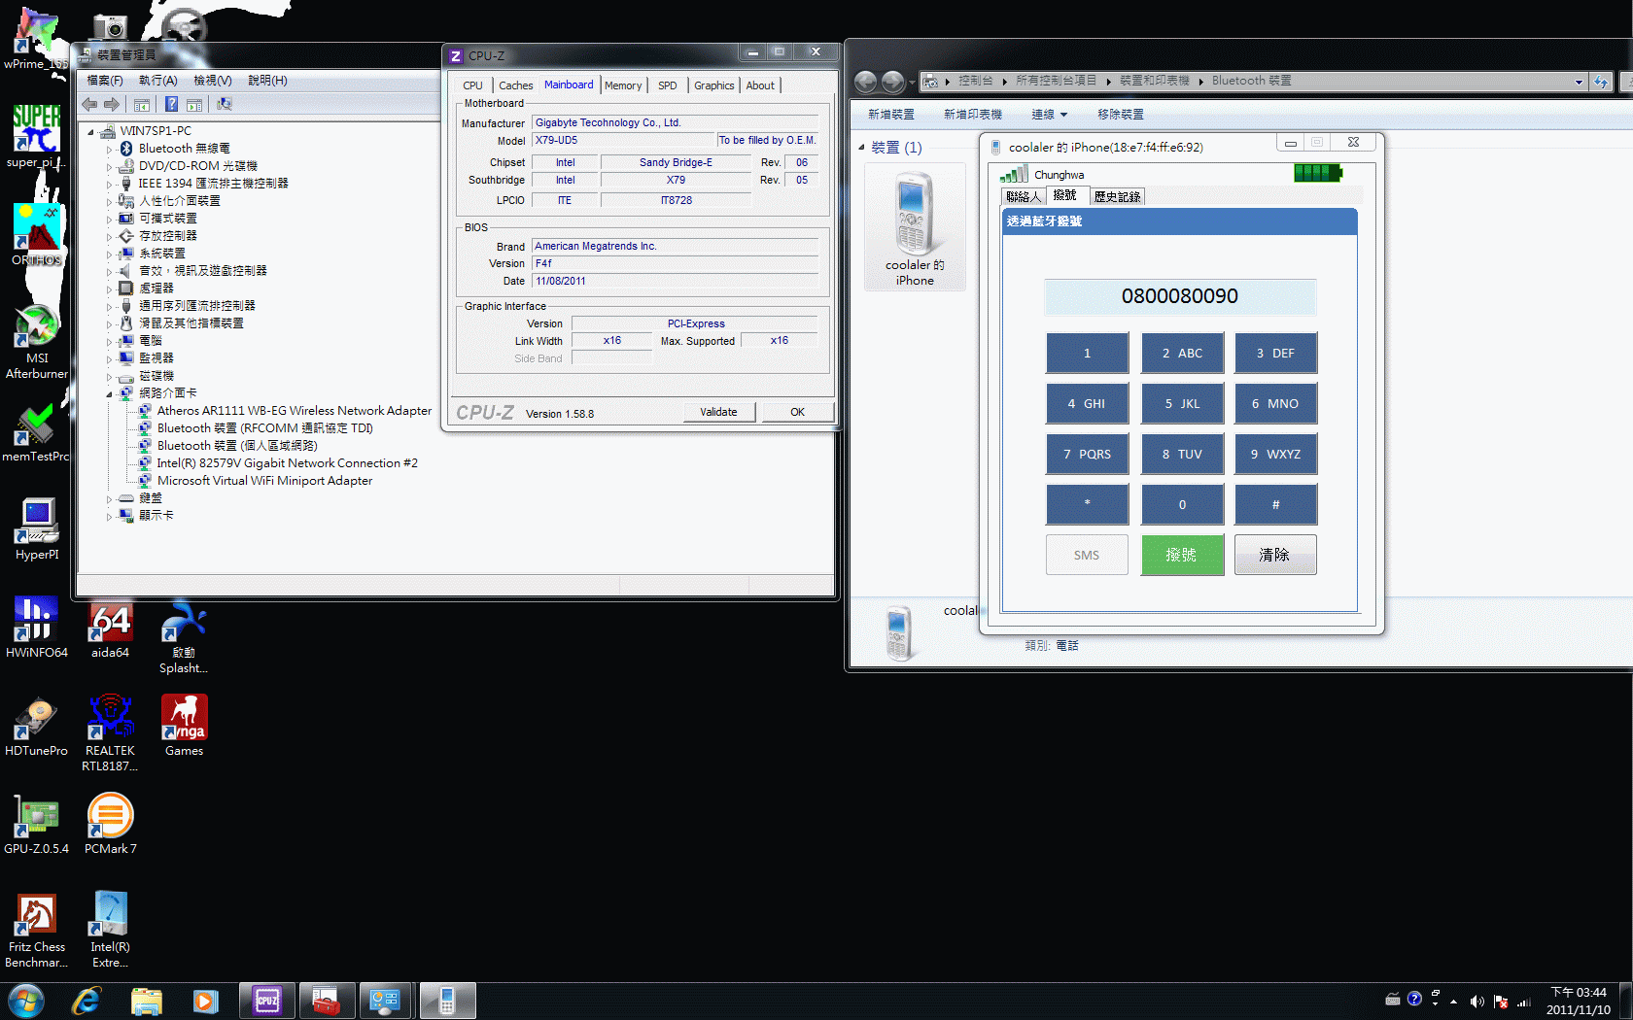Click the add a device toolbar button
The image size is (1633, 1020).
(890, 115)
